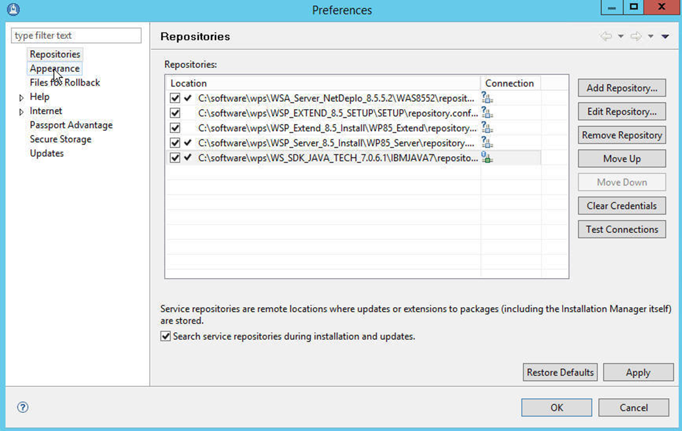Focus the type filter text field
This screenshot has width=682, height=431.
(76, 35)
